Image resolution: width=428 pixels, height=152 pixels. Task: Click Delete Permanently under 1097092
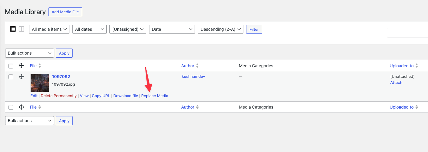(59, 96)
